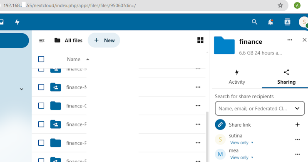Bookmark this page with the star icon
Image resolution: width=308 pixels, height=162 pixels.
[x=280, y=5]
